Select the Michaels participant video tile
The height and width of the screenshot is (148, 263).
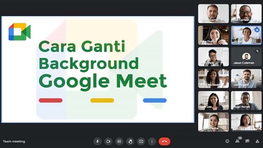(213, 79)
